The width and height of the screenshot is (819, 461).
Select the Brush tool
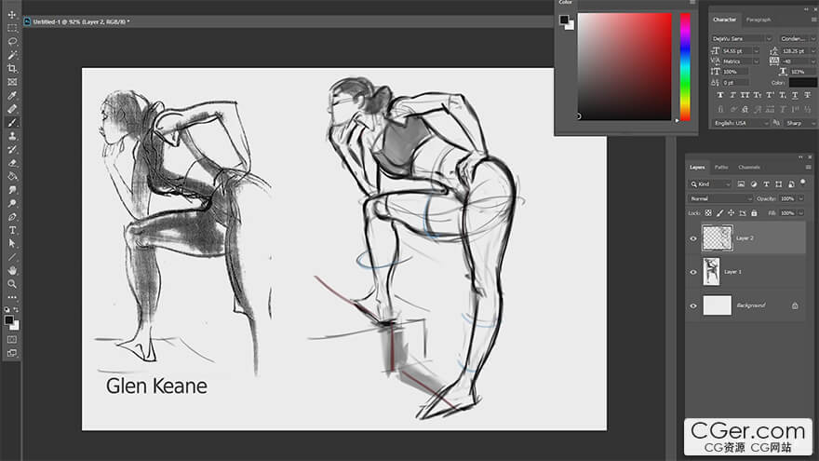pos(12,123)
